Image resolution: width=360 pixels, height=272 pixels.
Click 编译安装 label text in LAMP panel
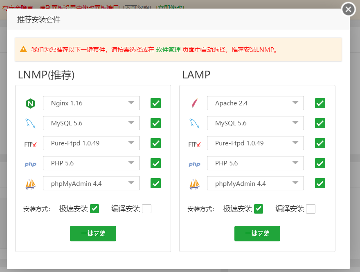[290, 209]
